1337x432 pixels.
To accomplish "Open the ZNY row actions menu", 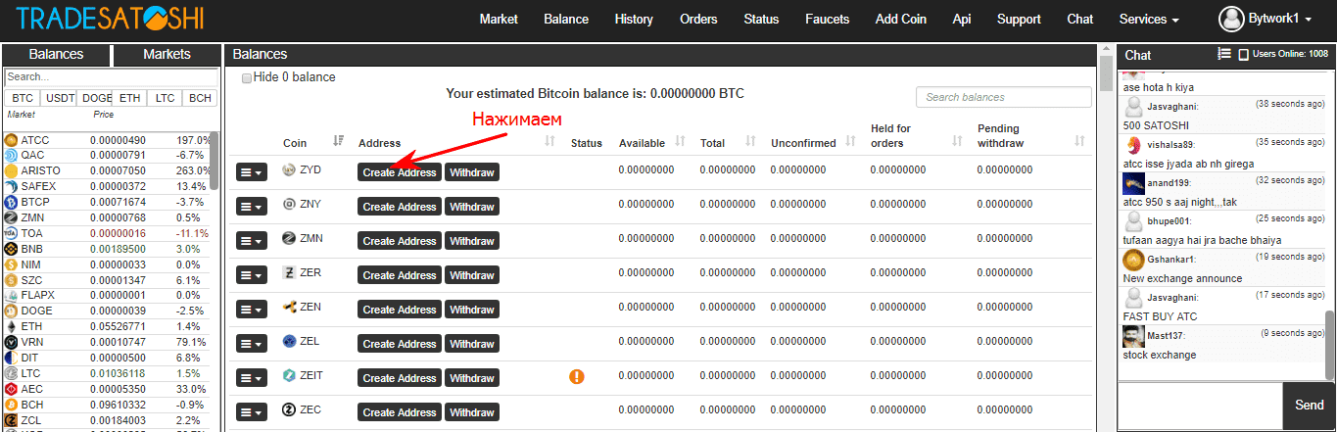I will point(252,207).
